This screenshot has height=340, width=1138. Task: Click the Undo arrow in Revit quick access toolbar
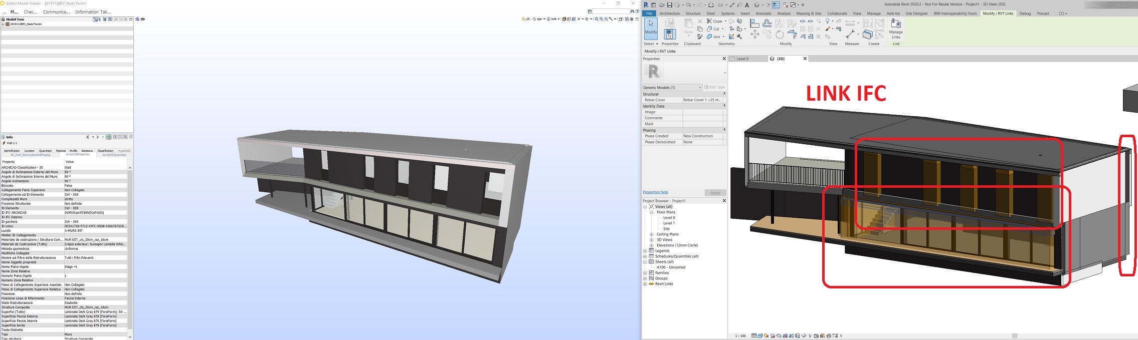point(688,5)
